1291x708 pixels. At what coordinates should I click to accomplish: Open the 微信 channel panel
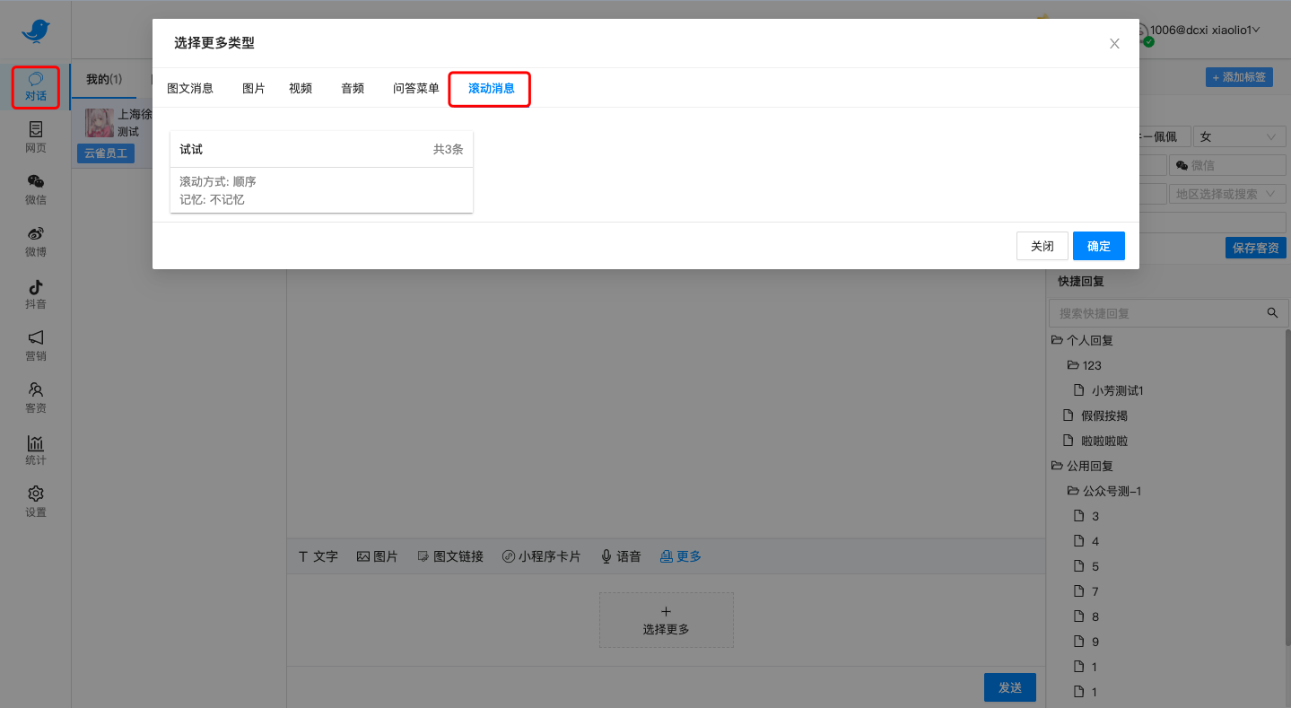point(35,189)
